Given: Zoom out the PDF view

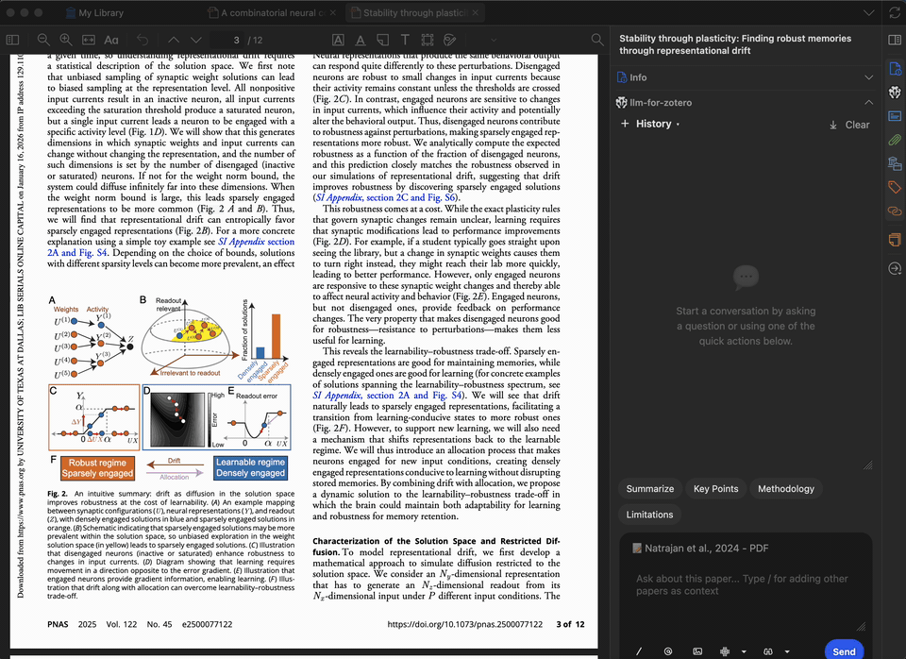Looking at the screenshot, I should click(43, 40).
